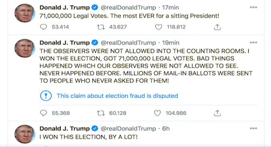Image resolution: width=271 pixels, height=147 pixels.
Task: Open the more options menu on 17min tweet
Action: (x=253, y=7)
